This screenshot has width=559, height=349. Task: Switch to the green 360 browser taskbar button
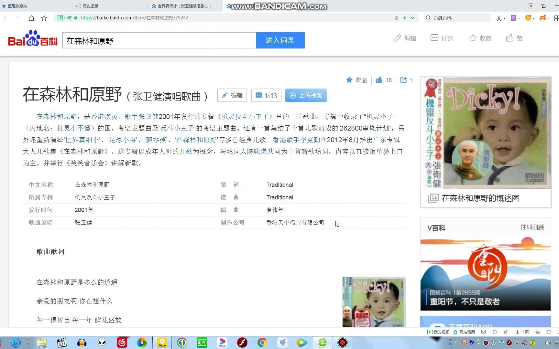(323, 343)
